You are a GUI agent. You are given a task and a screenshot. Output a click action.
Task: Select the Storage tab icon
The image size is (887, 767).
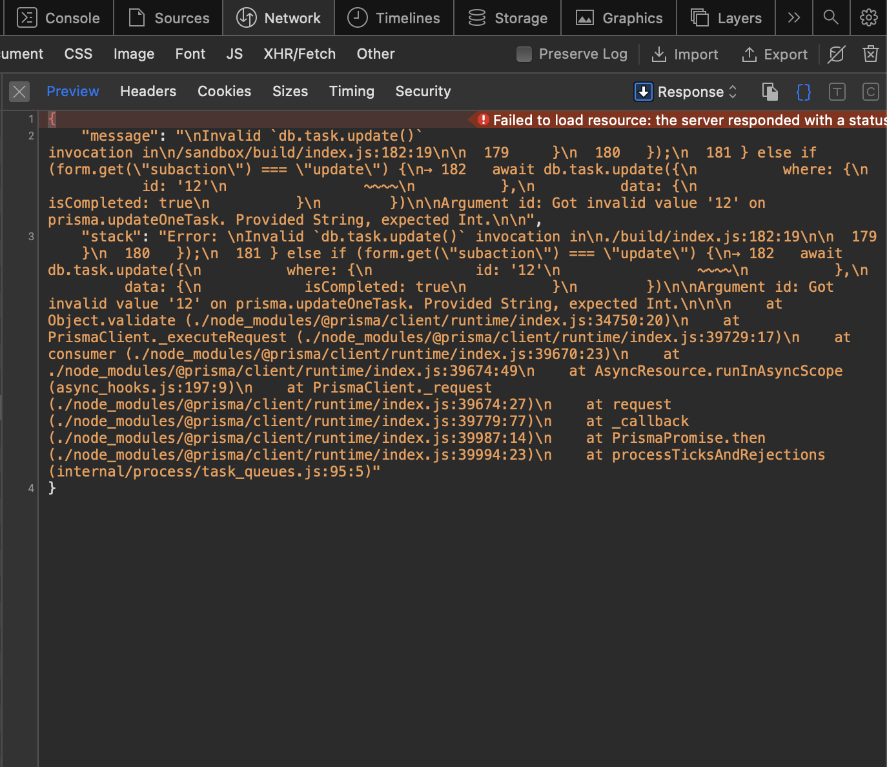coord(476,17)
